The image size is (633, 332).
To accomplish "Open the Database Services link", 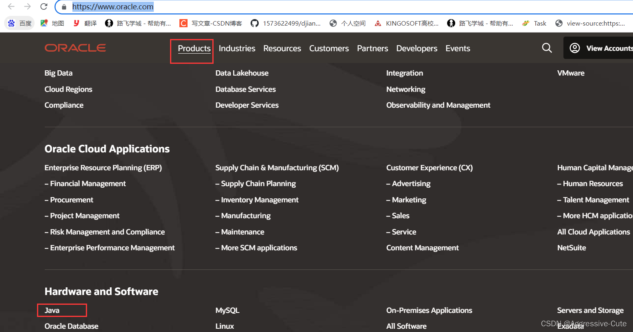I will (x=245, y=89).
